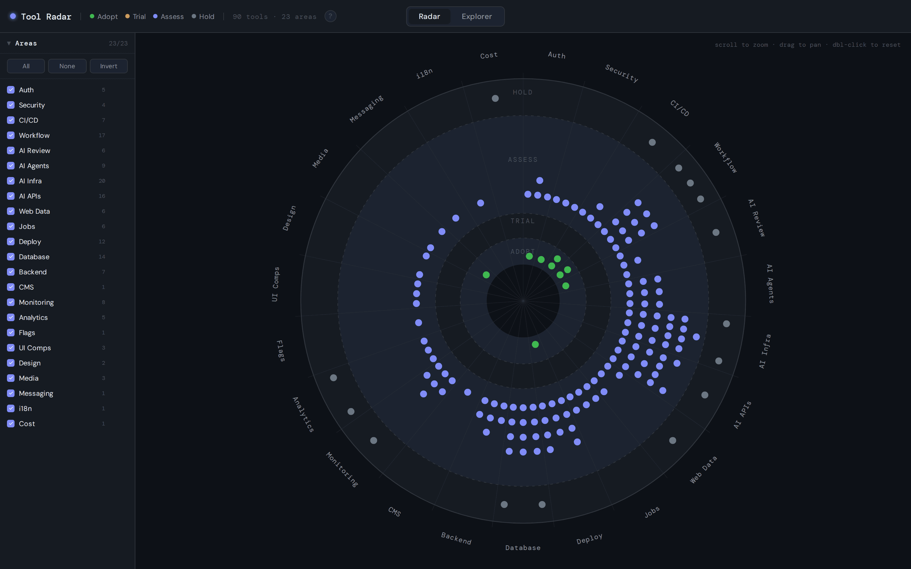Select the Radar tab
Screen dimensions: 911x569
(x=429, y=16)
